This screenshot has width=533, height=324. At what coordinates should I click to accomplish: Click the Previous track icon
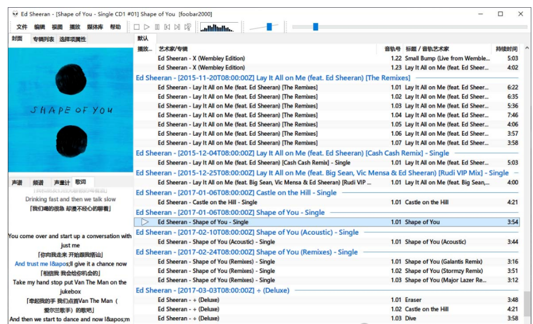point(168,27)
